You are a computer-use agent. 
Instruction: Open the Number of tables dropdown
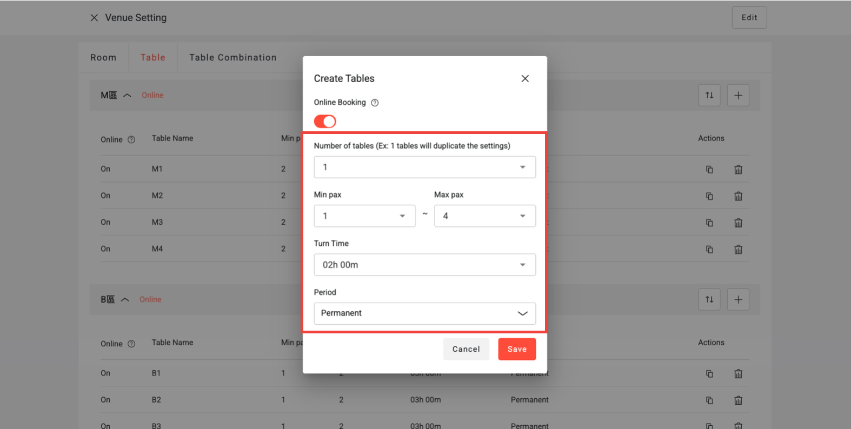[424, 167]
